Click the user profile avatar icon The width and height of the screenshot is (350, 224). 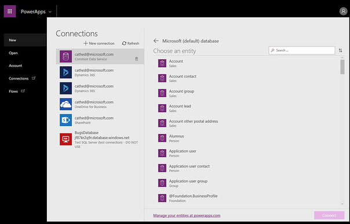click(x=343, y=11)
